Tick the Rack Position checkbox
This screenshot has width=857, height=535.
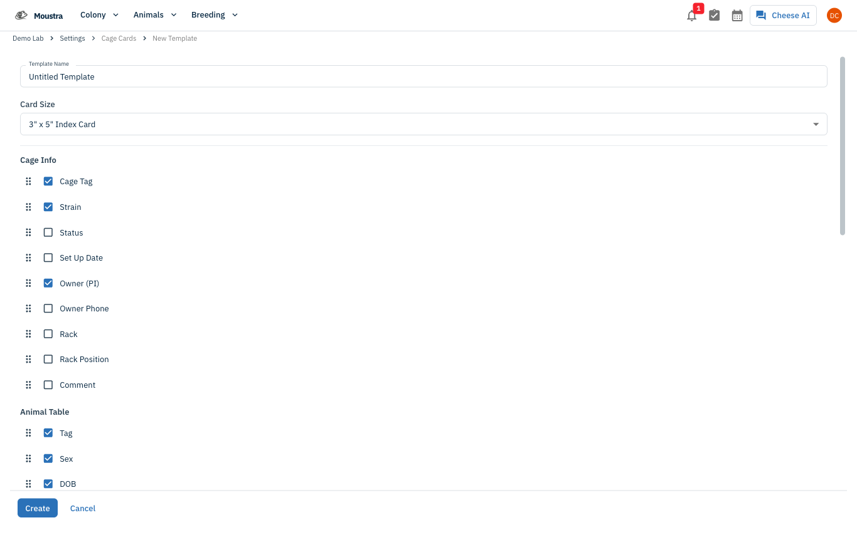point(48,360)
